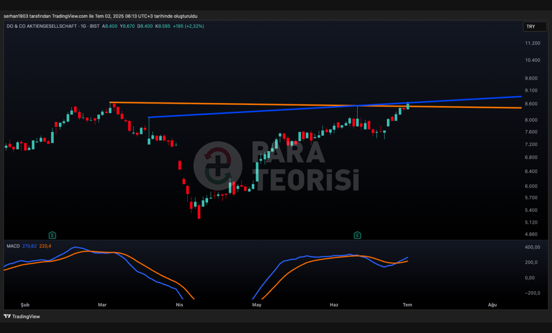Select the close value K8.595

pos(163,26)
